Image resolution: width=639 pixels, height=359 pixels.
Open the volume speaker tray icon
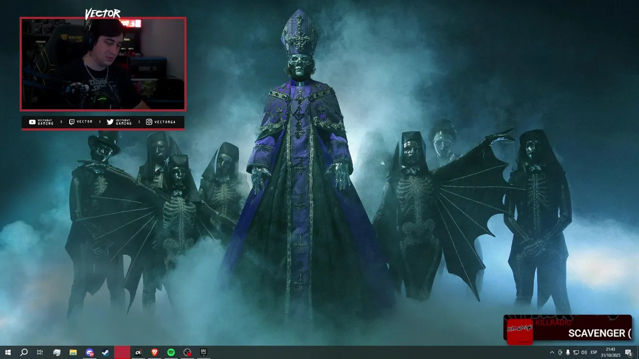(584, 353)
